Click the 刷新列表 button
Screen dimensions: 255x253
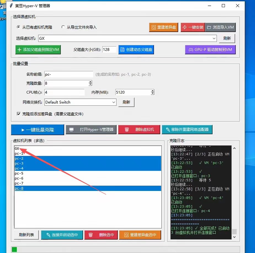click(26, 235)
